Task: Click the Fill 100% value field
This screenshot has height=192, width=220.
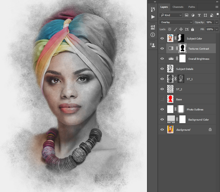Action: pos(210,29)
